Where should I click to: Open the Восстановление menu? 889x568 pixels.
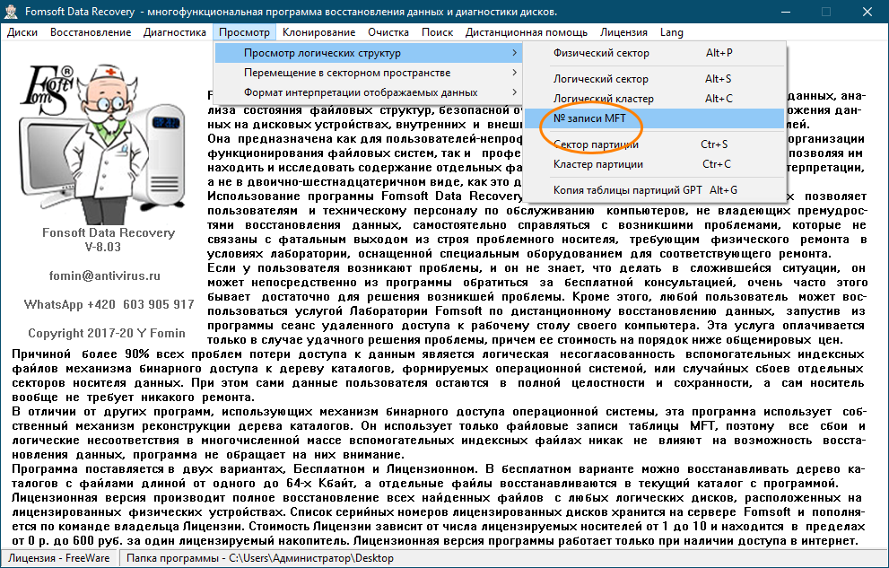coord(91,32)
